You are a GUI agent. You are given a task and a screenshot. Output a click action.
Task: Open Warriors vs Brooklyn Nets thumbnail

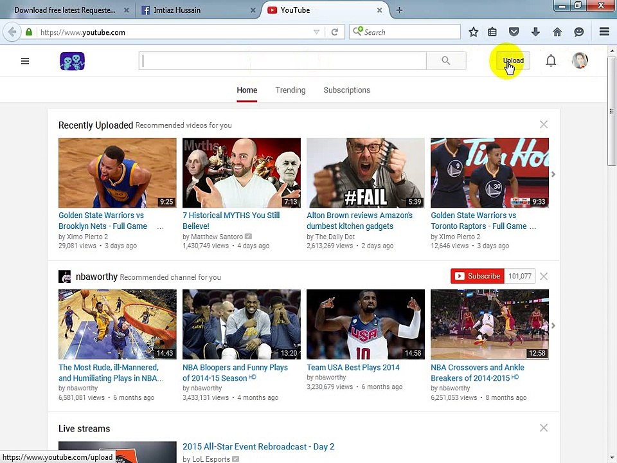coord(117,173)
